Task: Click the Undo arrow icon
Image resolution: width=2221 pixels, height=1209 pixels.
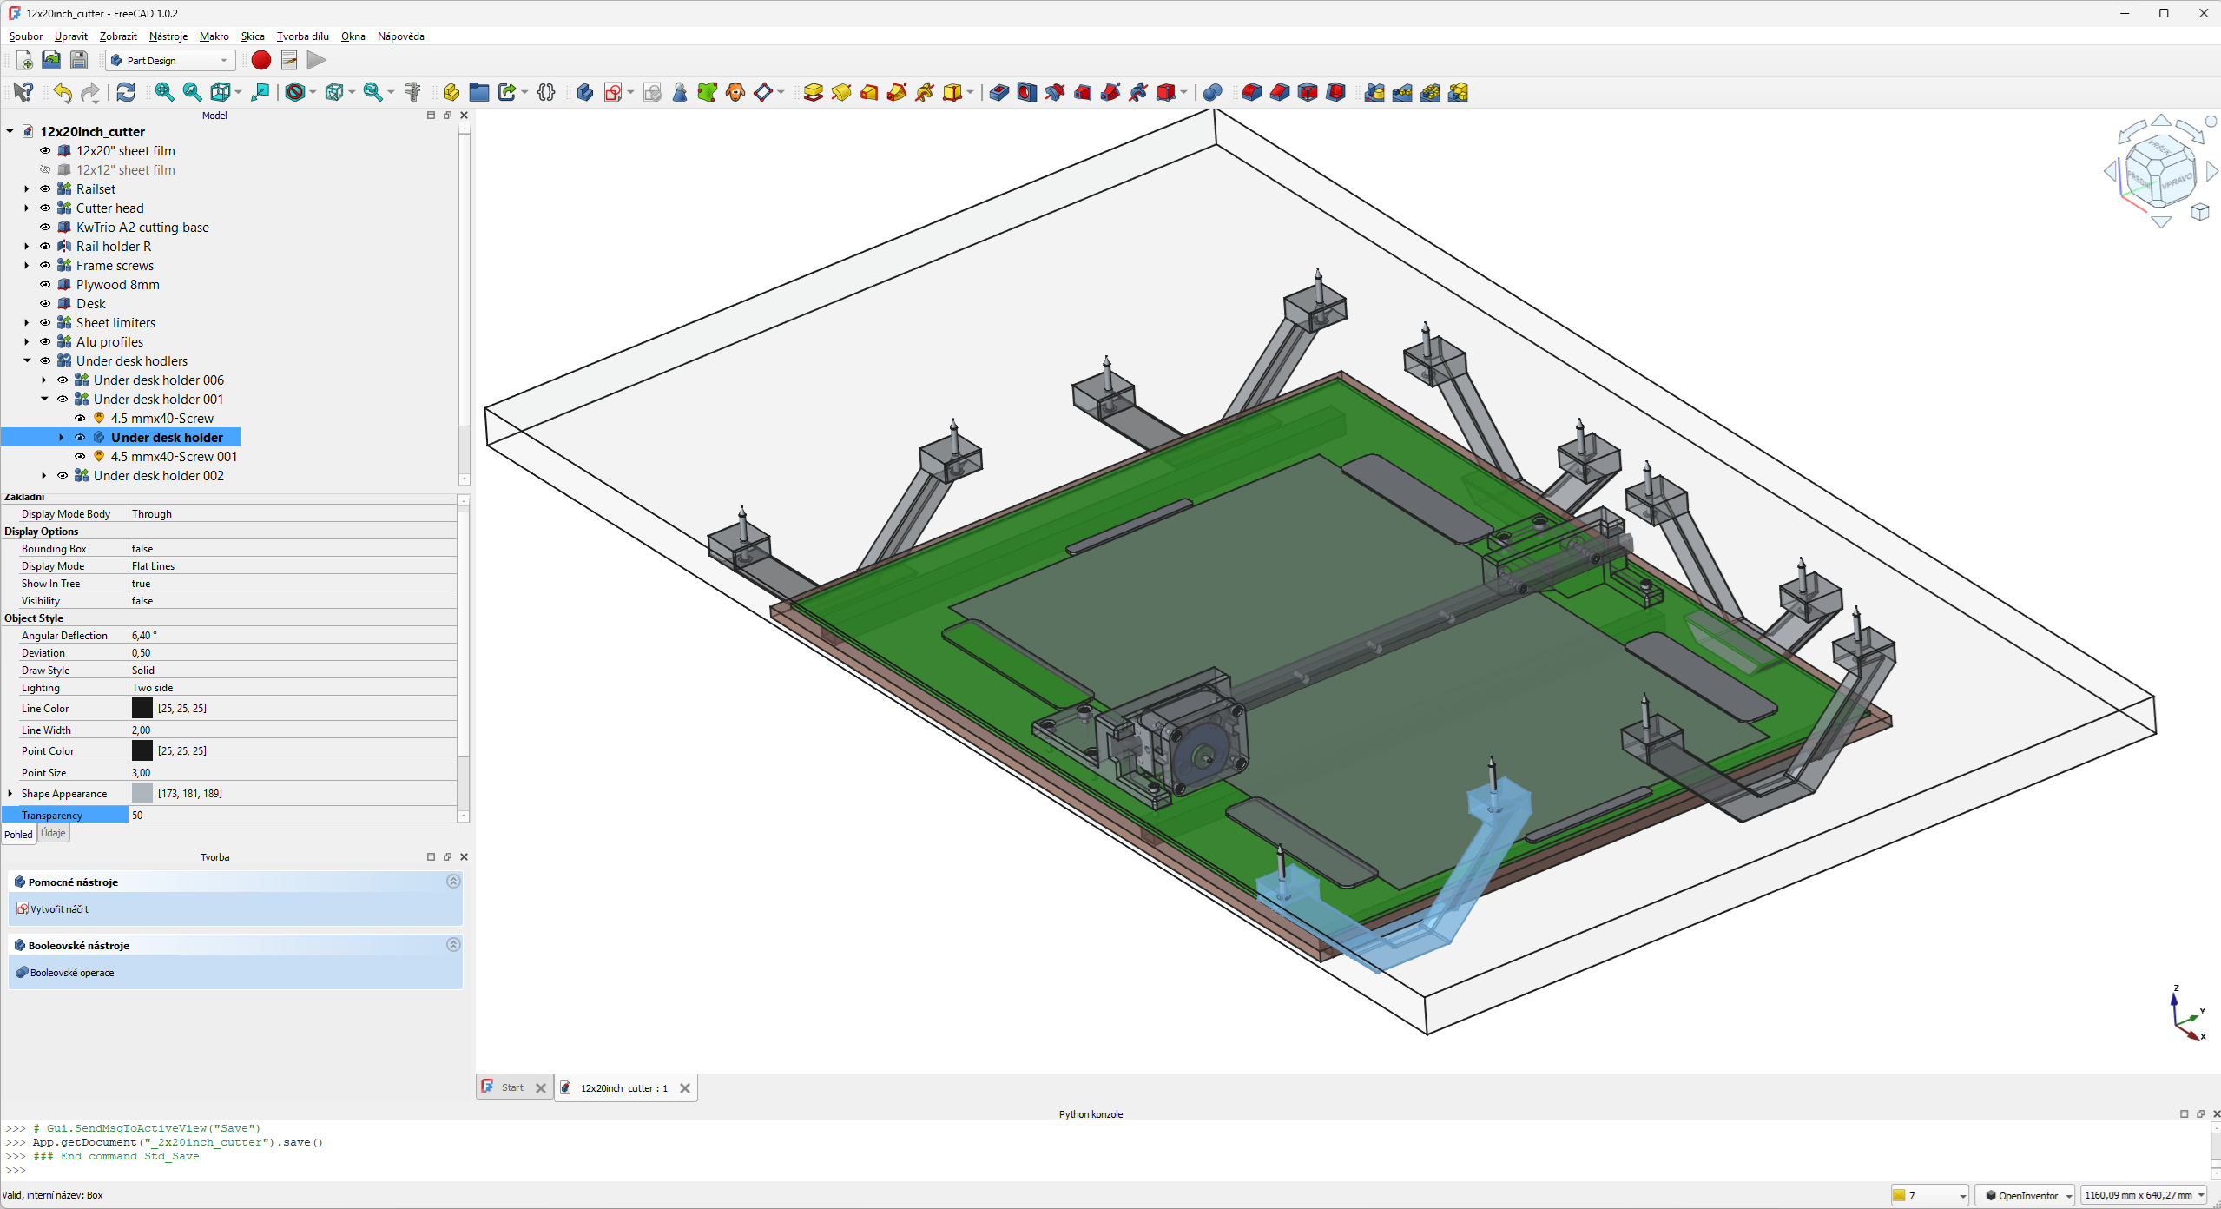Action: pos(63,92)
